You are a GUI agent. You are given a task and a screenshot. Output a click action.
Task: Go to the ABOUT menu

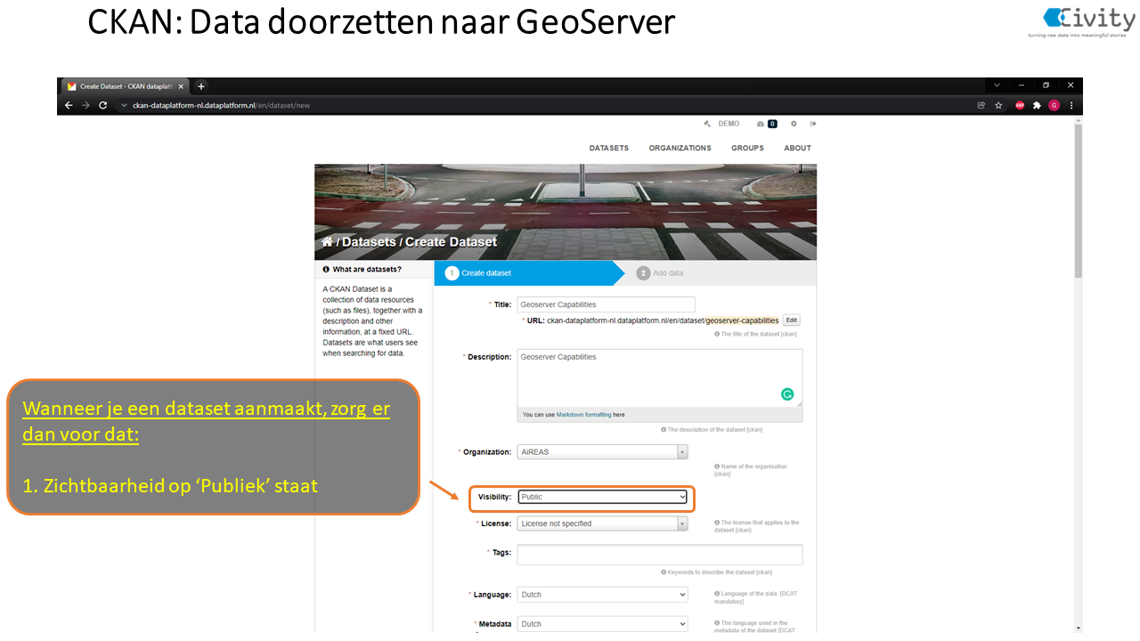(x=798, y=148)
